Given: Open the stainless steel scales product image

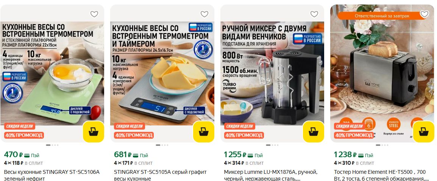Looking at the screenshot, I should (162, 74).
